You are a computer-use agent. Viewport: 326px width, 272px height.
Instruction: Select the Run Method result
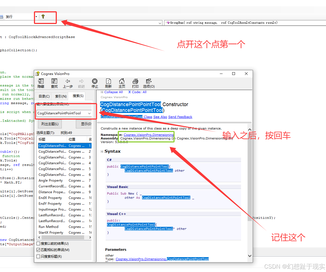65,227
